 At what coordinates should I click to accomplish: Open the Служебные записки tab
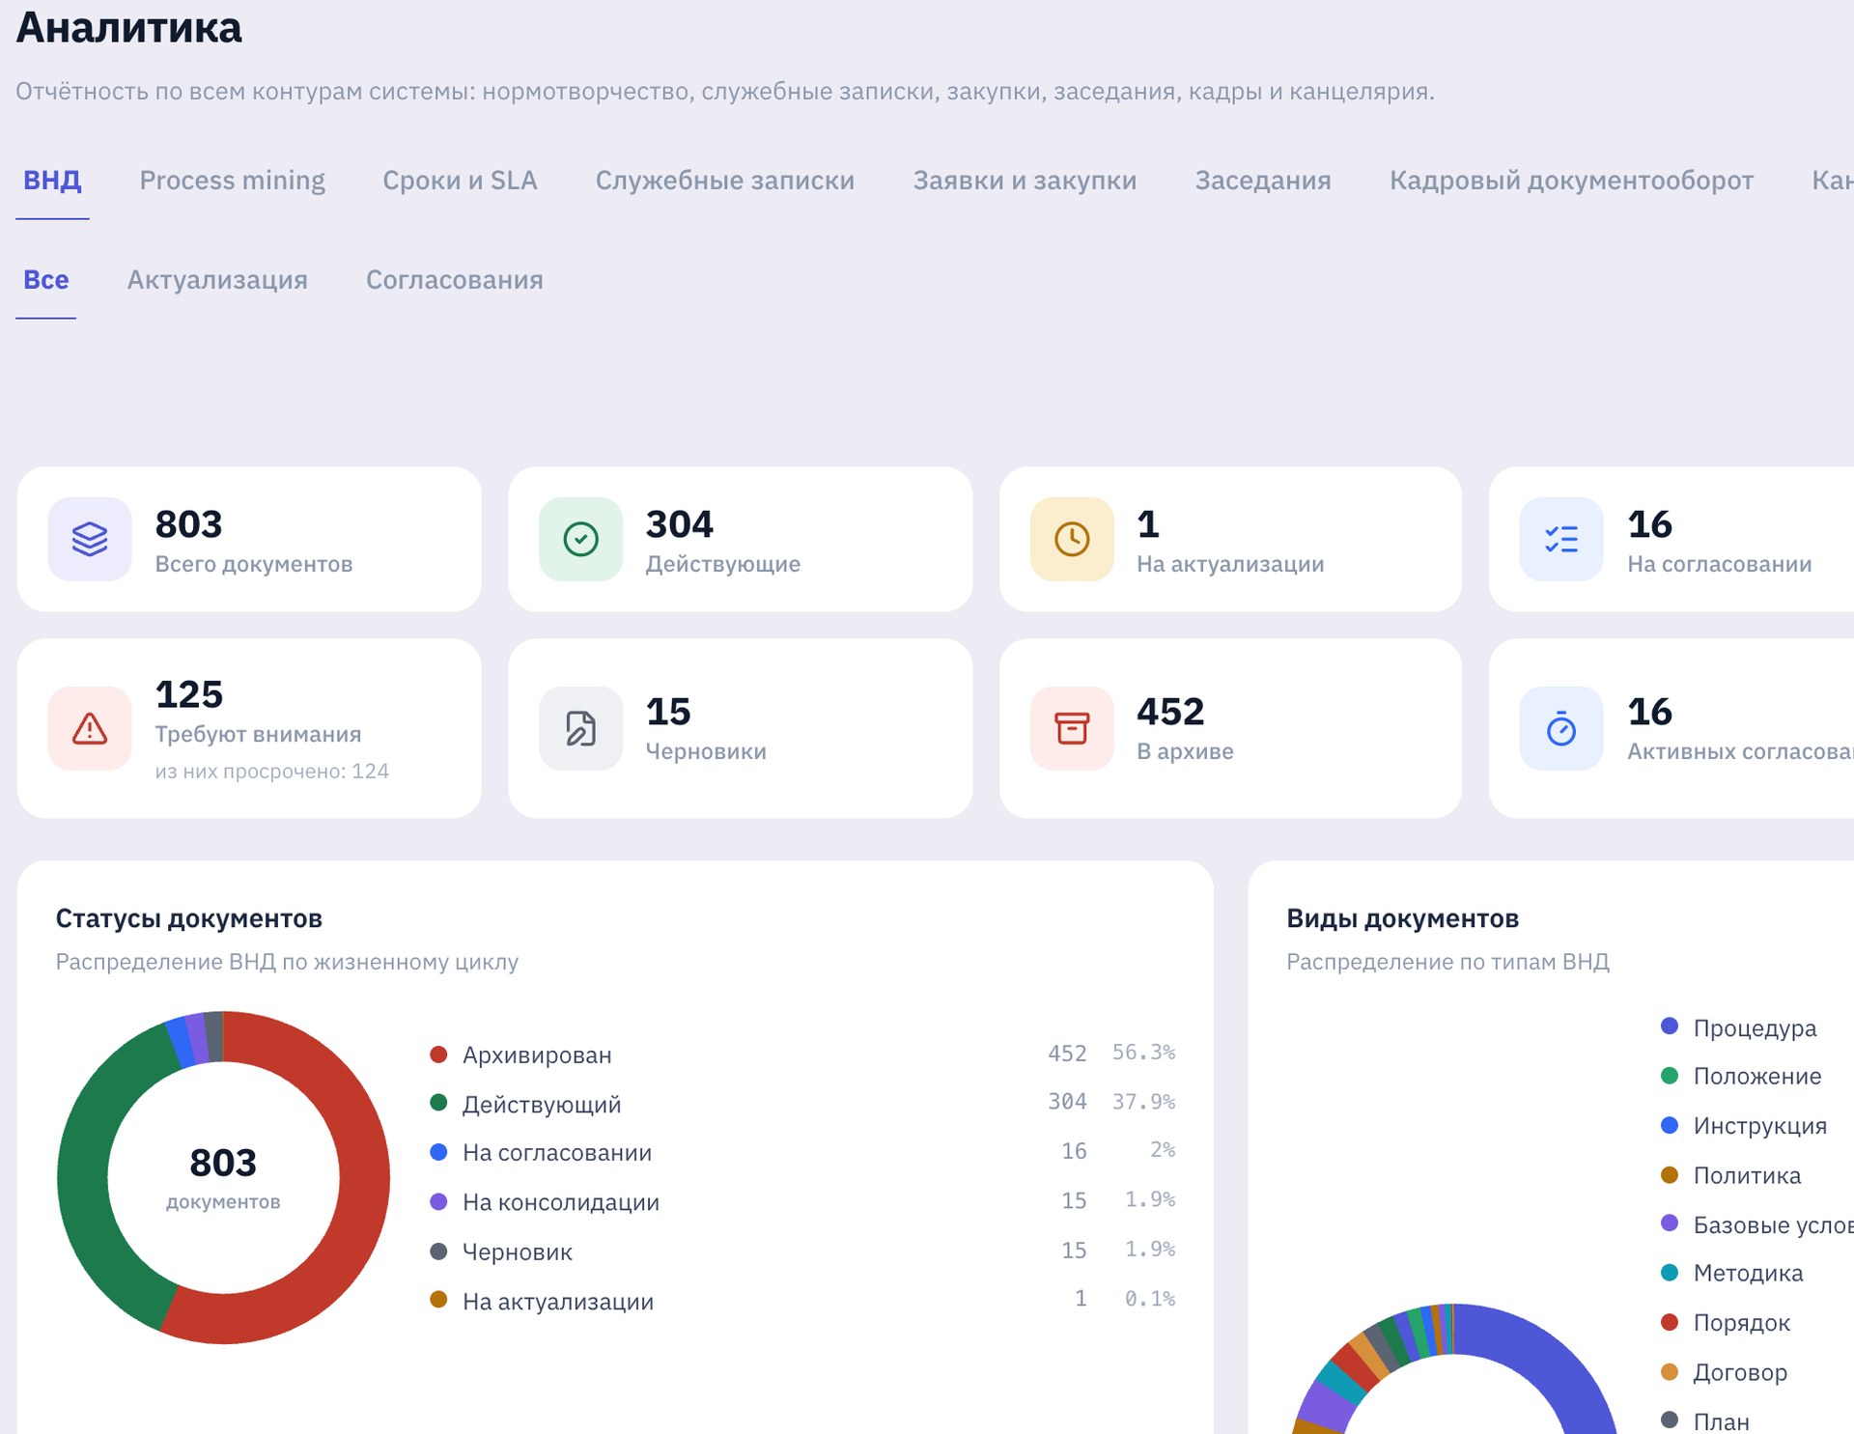coord(725,181)
